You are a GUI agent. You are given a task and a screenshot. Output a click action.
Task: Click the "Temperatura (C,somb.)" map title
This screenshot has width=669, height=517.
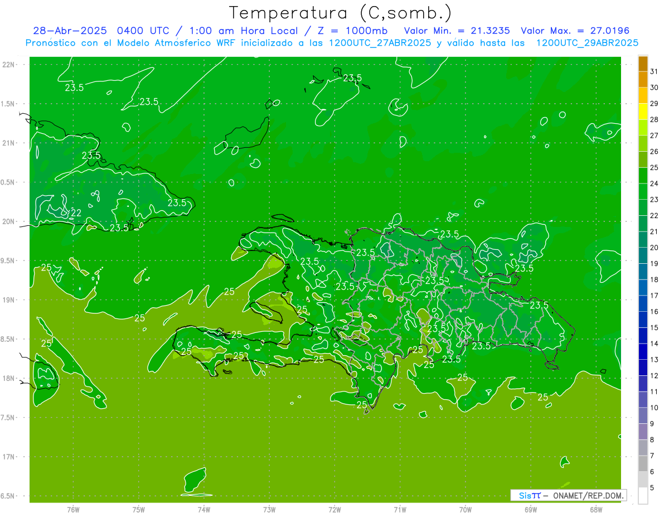click(340, 12)
